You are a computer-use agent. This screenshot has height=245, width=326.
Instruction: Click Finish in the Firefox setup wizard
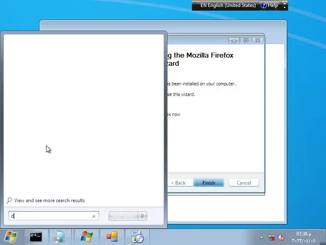209,183
